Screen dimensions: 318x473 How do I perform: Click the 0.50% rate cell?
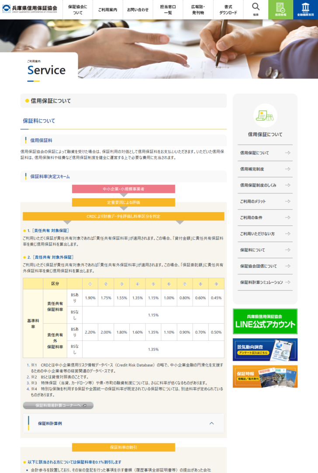[x=216, y=332]
